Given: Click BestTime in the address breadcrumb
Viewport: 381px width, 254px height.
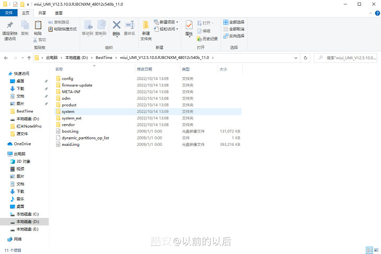Looking at the screenshot, I should point(104,58).
